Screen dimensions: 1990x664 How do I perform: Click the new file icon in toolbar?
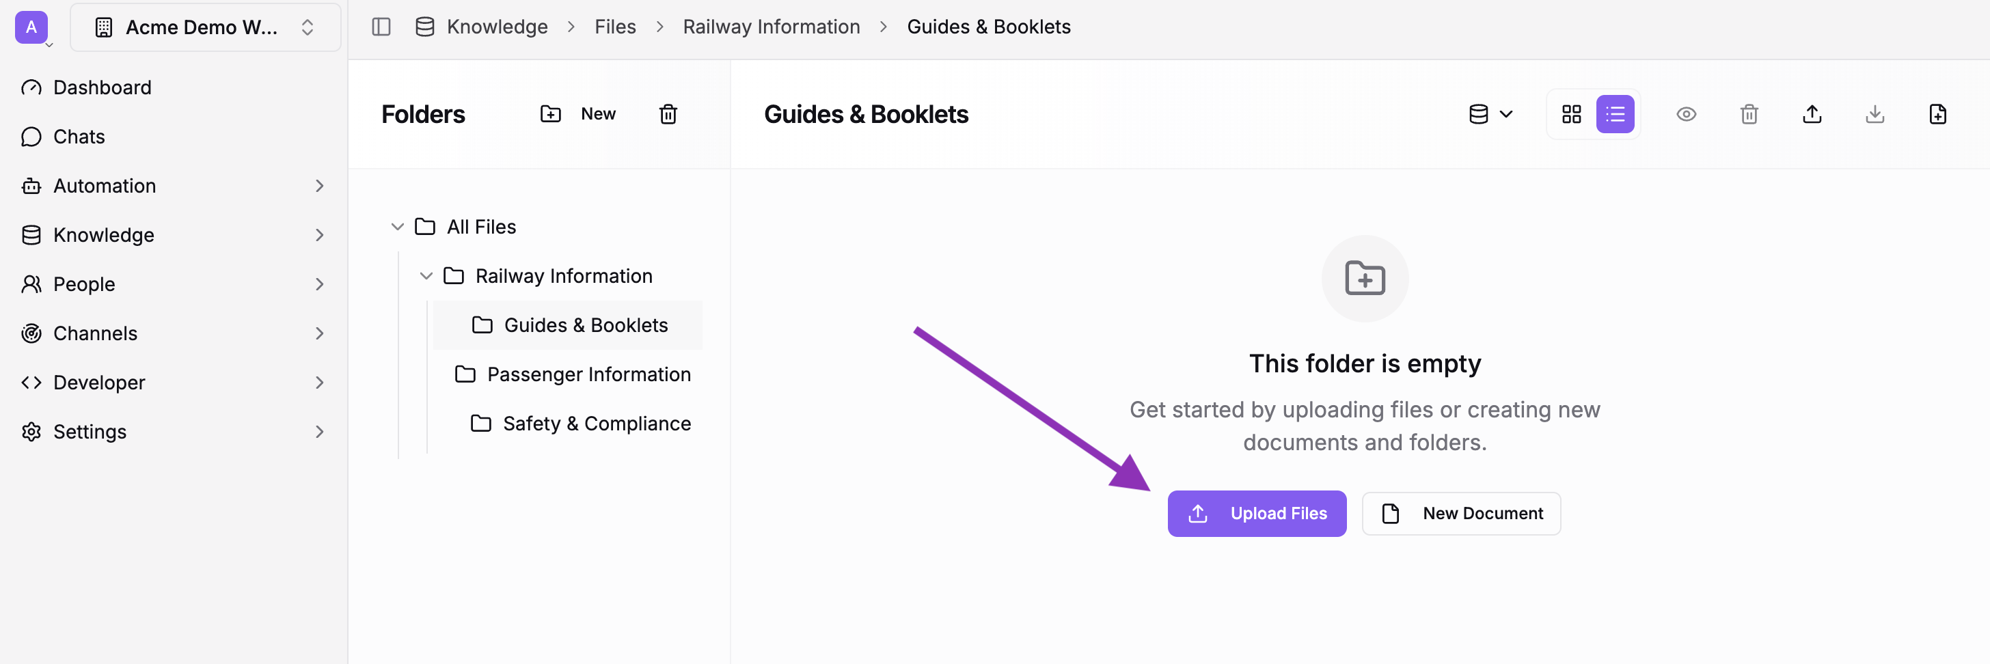pos(1937,114)
